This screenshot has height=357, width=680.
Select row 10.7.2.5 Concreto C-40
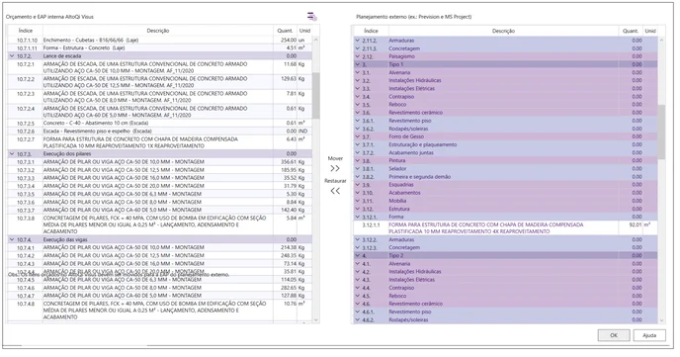click(159, 124)
